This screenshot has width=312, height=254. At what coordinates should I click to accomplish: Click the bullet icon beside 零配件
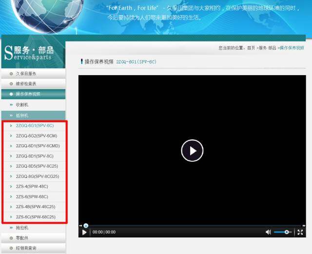coord(11,238)
